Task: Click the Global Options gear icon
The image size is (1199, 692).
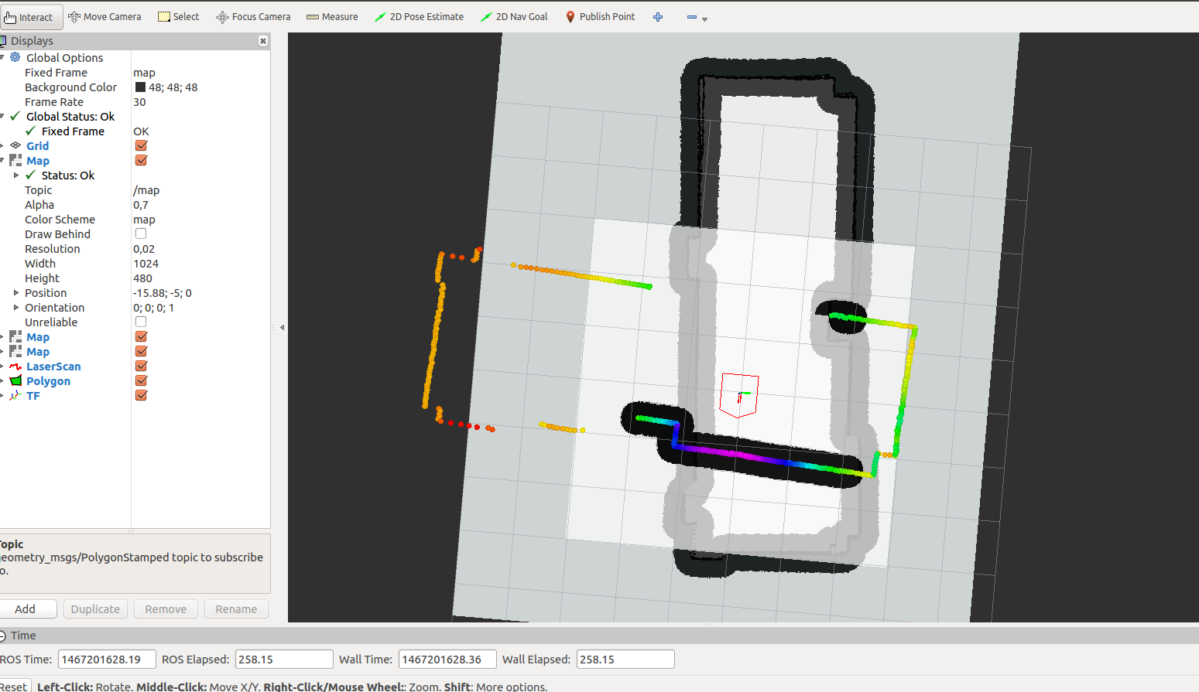Action: point(15,57)
